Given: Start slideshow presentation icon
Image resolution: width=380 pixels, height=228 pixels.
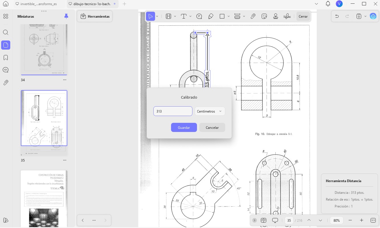Looking at the screenshot, I should (x=275, y=220).
